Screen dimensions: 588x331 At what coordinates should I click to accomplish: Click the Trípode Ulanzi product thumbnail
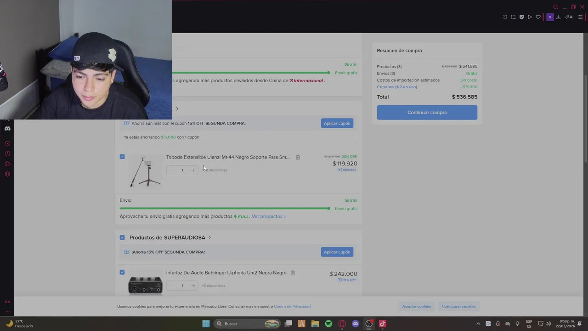pos(145,171)
